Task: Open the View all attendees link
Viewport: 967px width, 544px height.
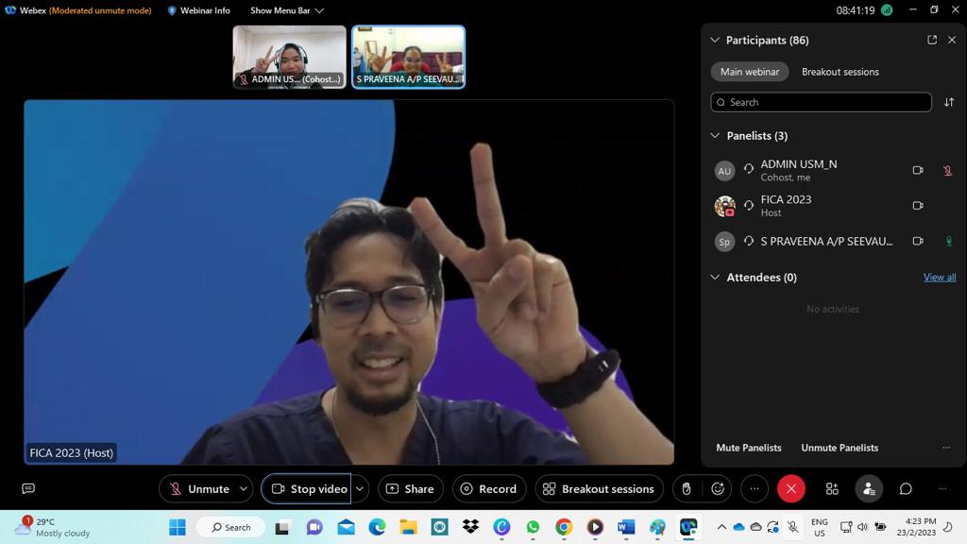Action: pyautogui.click(x=940, y=278)
